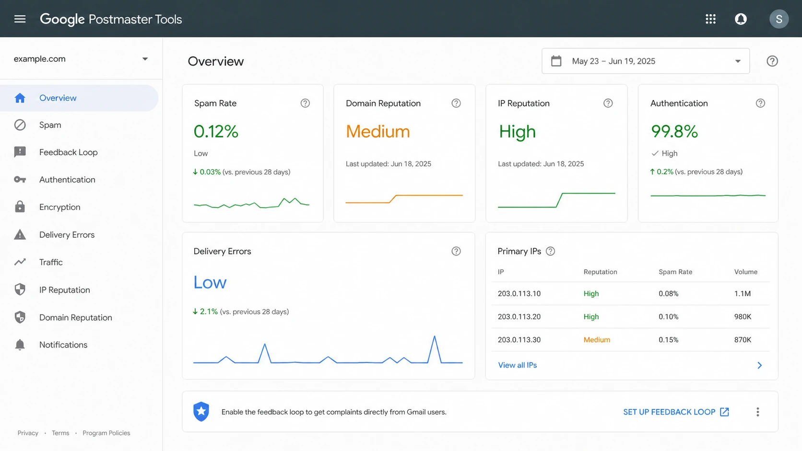Open the Program Policies footer link

(x=106, y=433)
